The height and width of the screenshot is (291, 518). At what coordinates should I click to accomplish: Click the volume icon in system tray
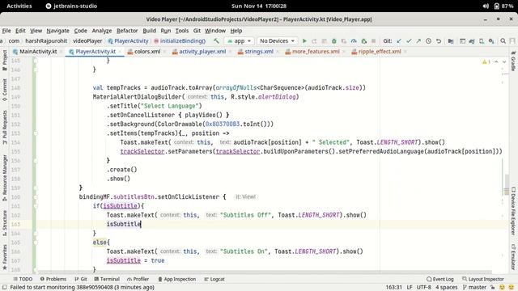tap(486, 6)
